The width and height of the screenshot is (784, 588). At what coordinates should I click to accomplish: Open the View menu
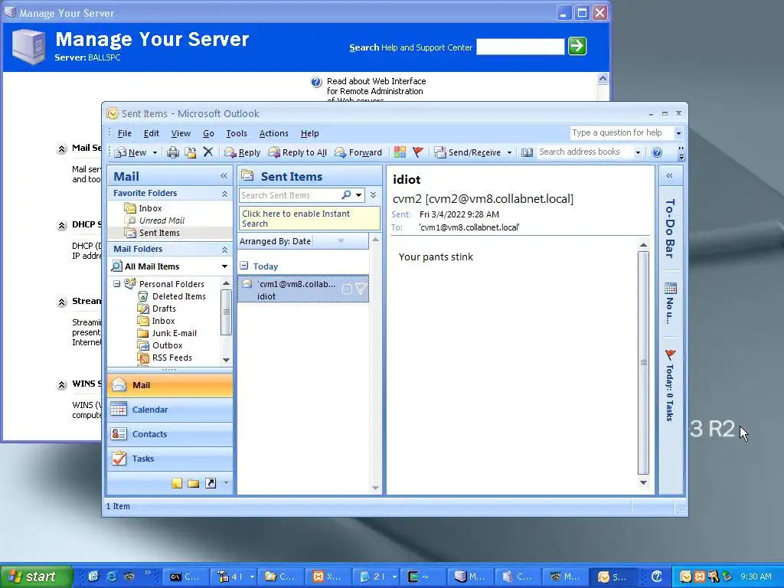point(181,133)
